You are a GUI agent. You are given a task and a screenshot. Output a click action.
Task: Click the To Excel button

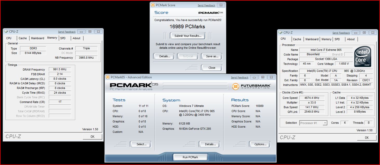coord(188,56)
